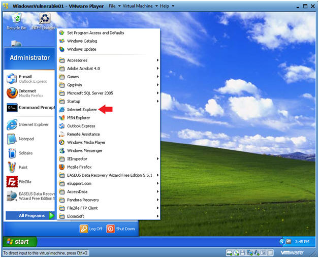
Task: Open the NTFS Undelete desktop shortcut
Action: (x=45, y=21)
